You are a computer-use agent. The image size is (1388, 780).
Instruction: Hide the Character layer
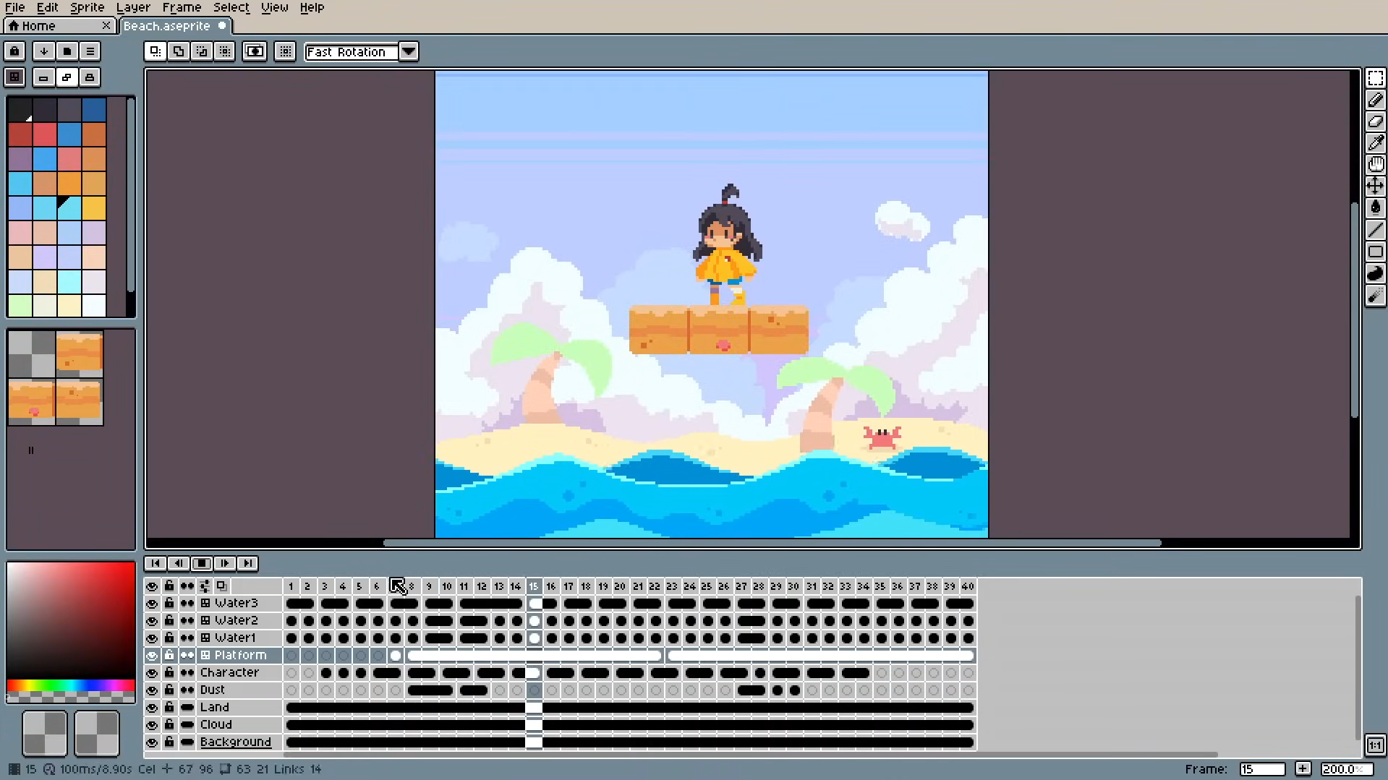tap(152, 673)
